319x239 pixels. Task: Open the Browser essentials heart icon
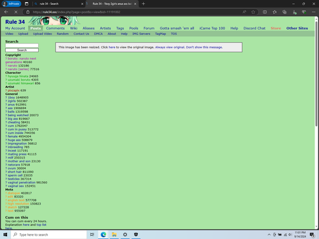tap(304, 12)
